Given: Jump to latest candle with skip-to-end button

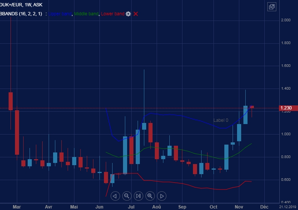Looking at the screenshot, I should pyautogui.click(x=138, y=195).
